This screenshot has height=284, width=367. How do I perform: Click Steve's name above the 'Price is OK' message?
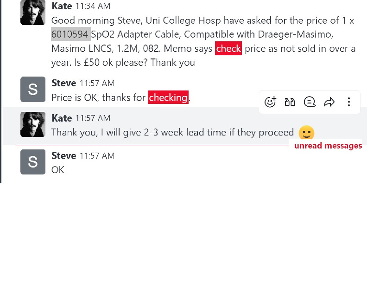pos(63,83)
